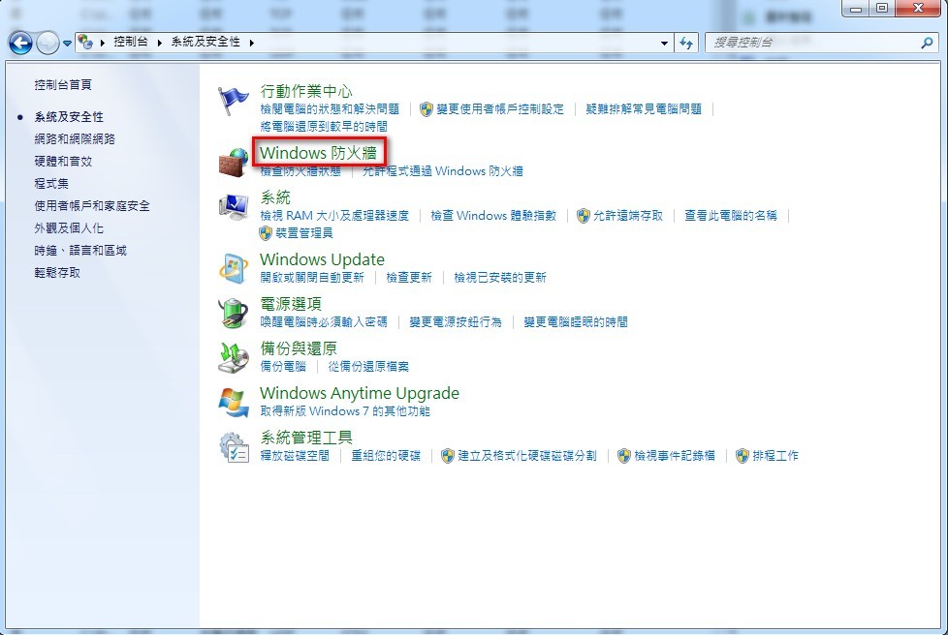The image size is (948, 635).
Task: Open the 電源選項 heading
Action: click(x=291, y=304)
